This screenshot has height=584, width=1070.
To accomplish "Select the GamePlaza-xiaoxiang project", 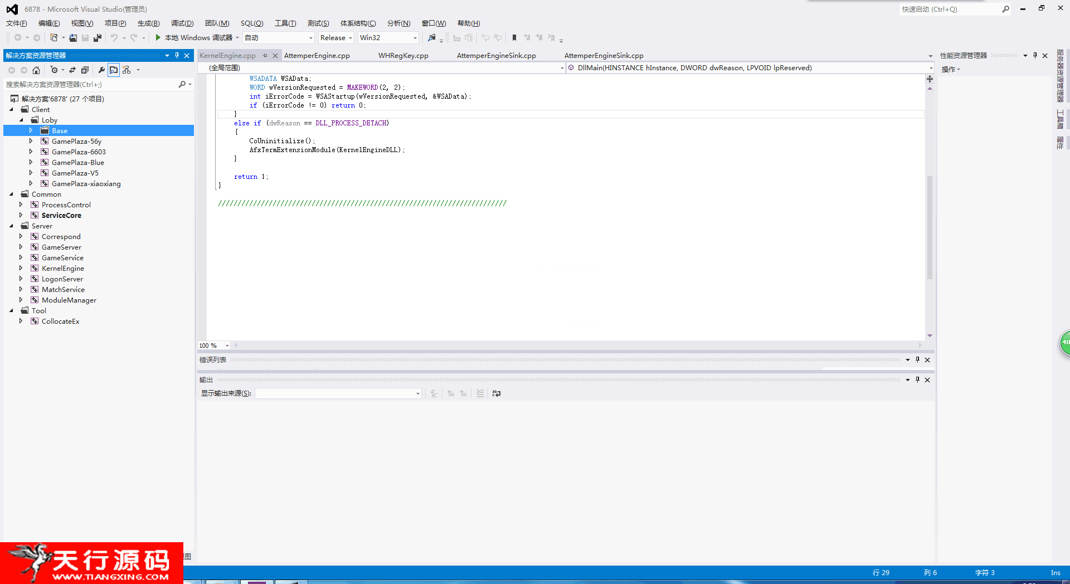I will [86, 183].
